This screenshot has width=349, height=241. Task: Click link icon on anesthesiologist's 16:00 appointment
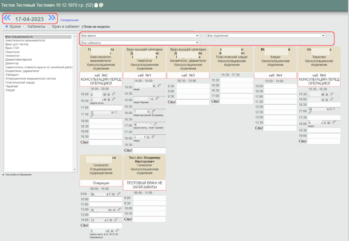pos(114,94)
